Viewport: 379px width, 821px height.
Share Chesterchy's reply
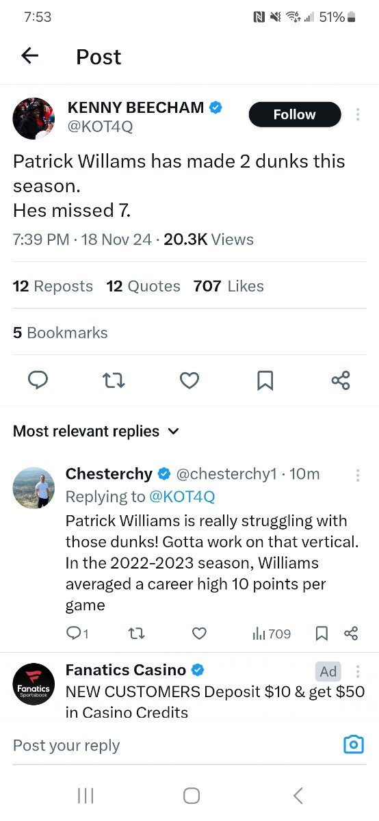click(351, 634)
